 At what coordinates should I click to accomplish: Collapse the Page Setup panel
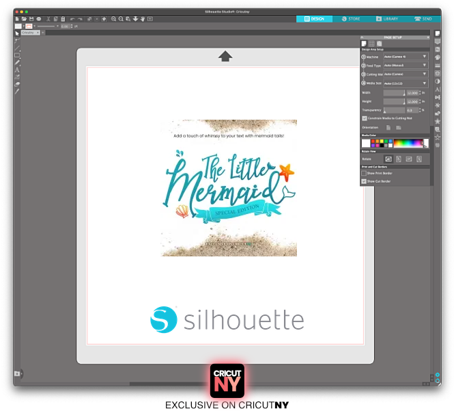pyautogui.click(x=362, y=38)
